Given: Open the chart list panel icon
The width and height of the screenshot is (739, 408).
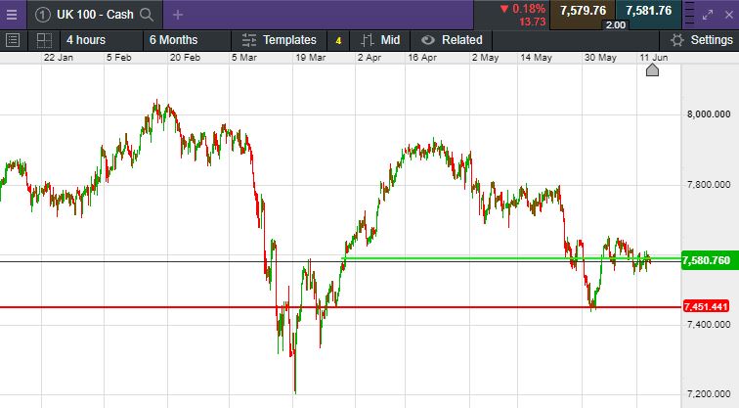Looking at the screenshot, I should pyautogui.click(x=13, y=40).
